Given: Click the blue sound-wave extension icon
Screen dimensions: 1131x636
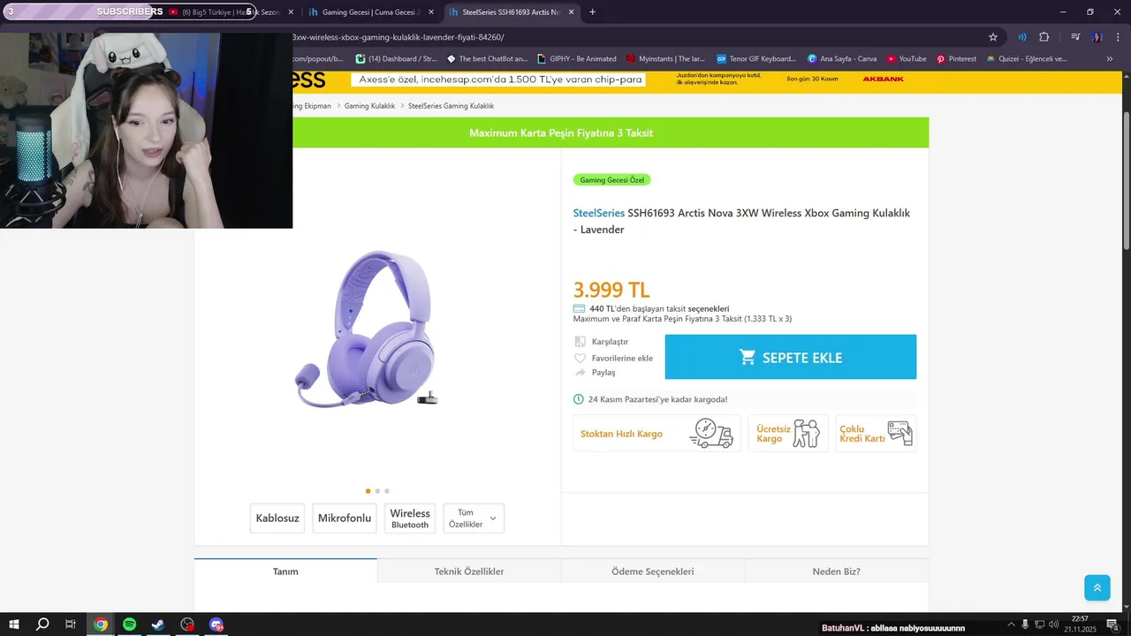Looking at the screenshot, I should (x=1022, y=37).
